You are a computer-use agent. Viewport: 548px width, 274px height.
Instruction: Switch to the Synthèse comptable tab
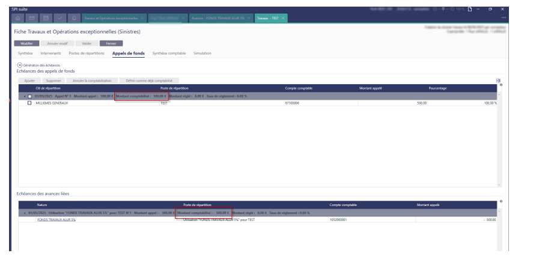click(x=169, y=53)
